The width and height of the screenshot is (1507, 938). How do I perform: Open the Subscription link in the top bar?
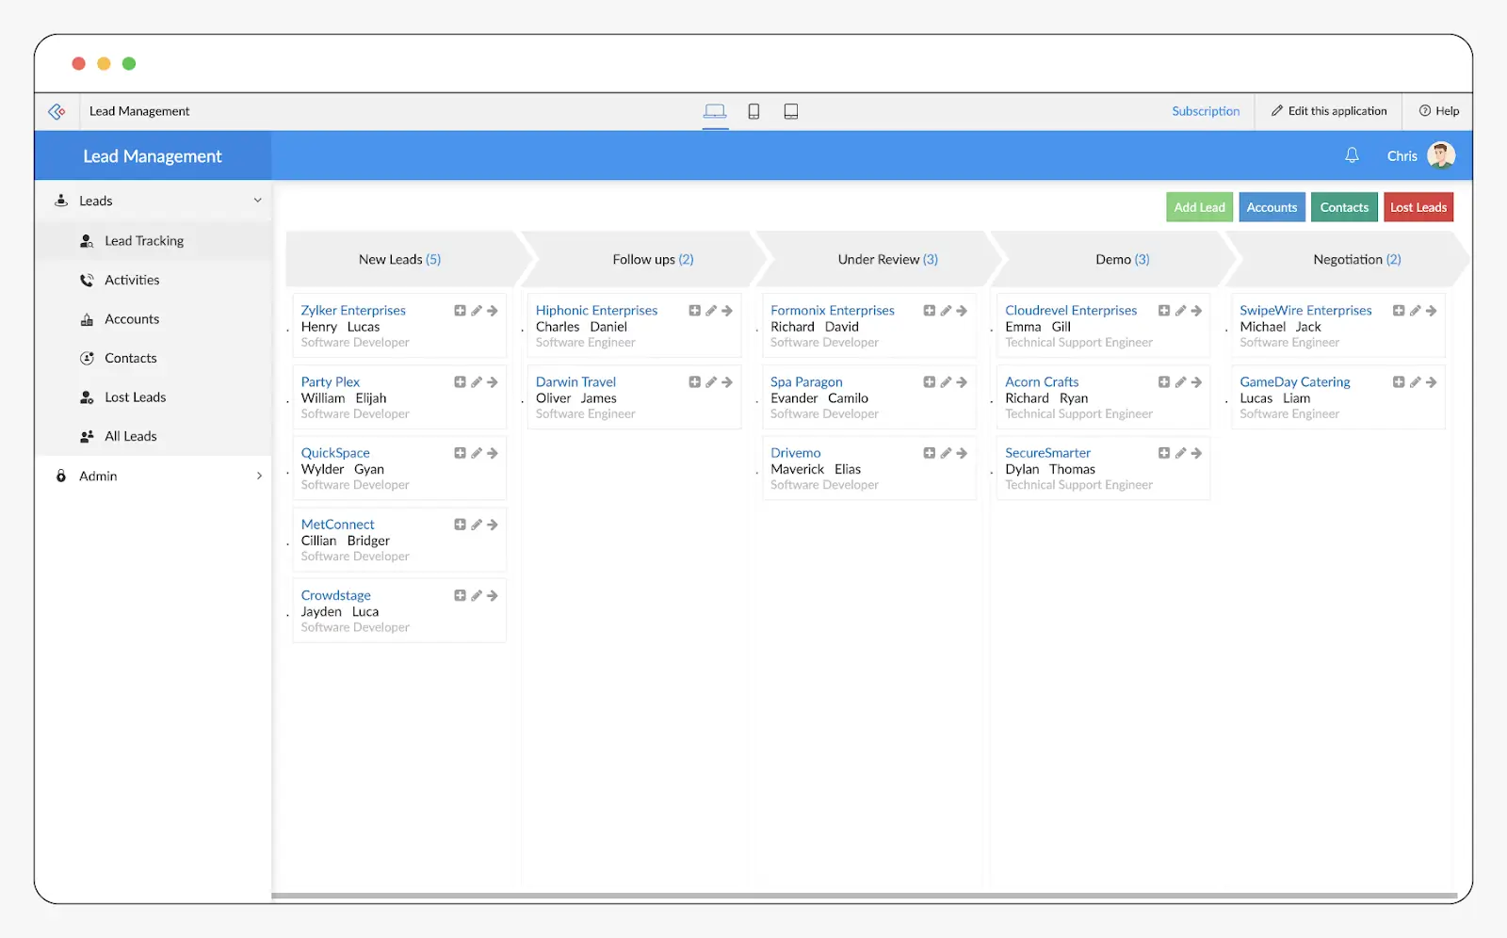pos(1206,111)
